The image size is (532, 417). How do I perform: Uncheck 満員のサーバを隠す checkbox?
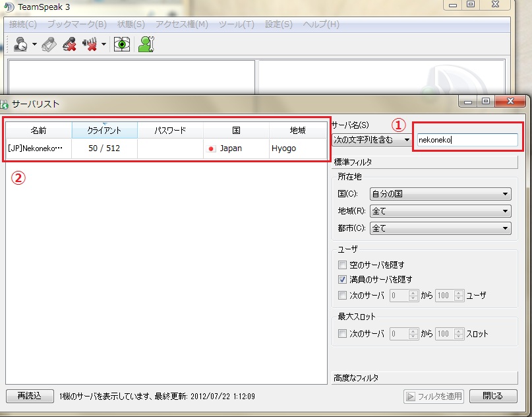342,280
